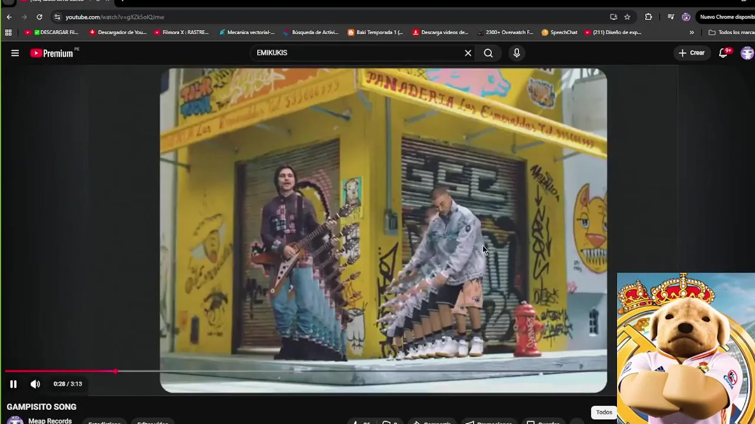Go to YouTube Premium home logo

coord(53,53)
